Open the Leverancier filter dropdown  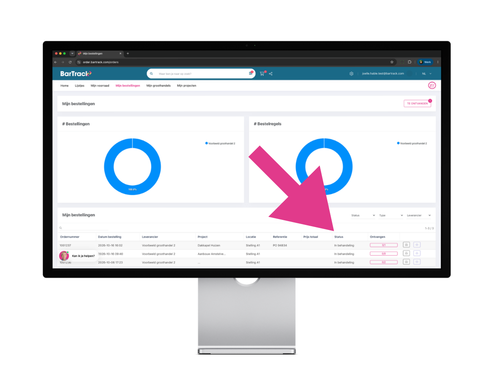point(419,215)
